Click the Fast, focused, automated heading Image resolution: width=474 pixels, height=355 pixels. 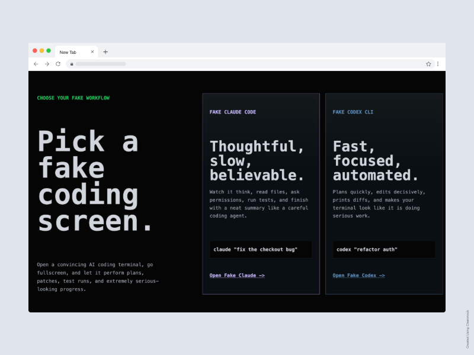click(x=376, y=160)
